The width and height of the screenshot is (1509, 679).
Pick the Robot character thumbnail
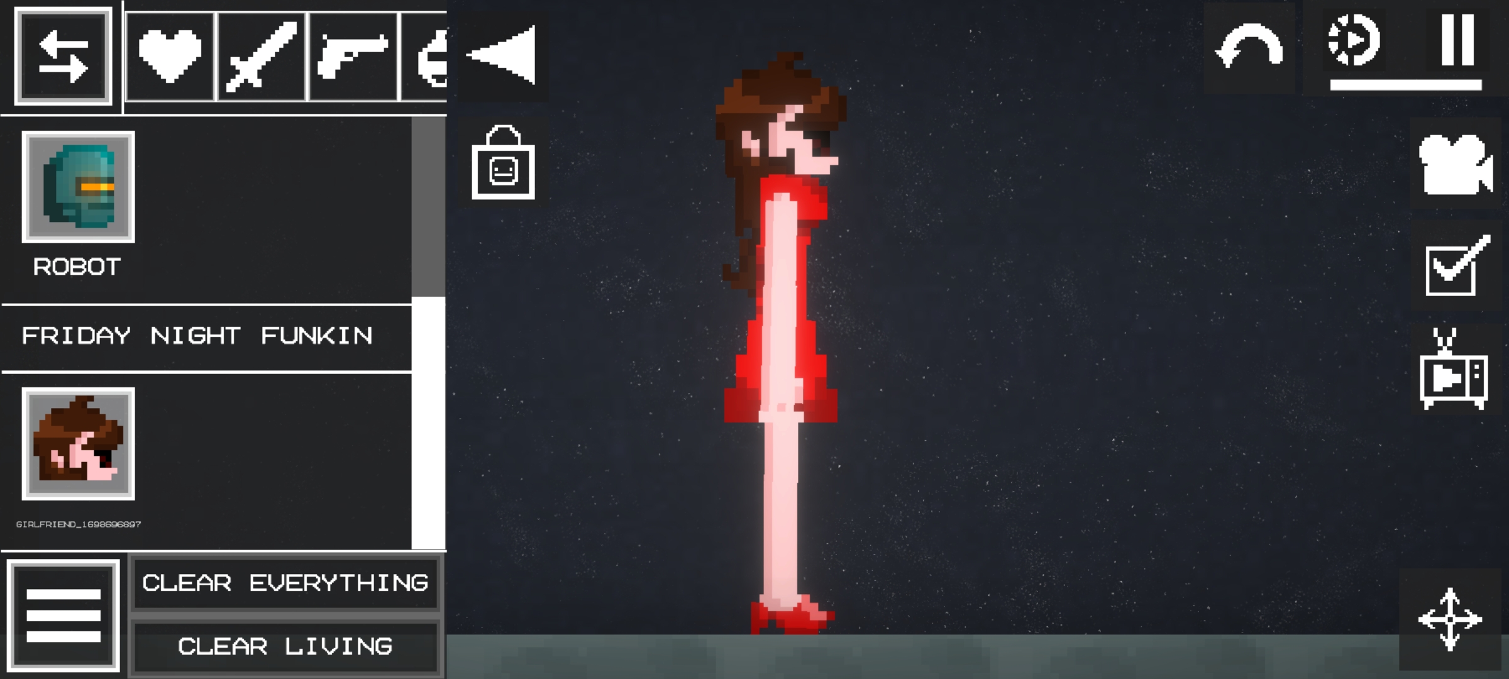pyautogui.click(x=79, y=187)
